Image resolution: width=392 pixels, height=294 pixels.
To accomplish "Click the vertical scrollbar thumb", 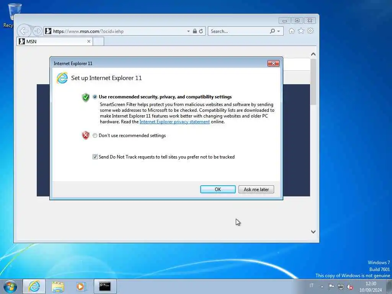I will pos(313,82).
